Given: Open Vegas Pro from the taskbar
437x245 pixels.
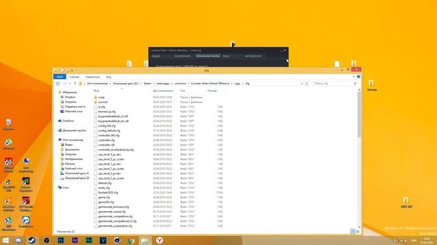Looking at the screenshot, I should (103, 240).
